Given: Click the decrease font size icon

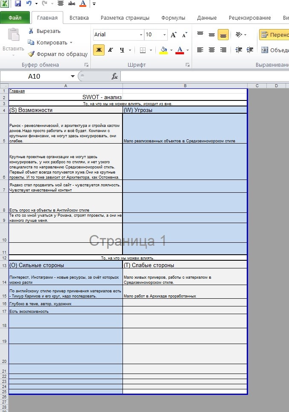Looking at the screenshot, I should coord(184,35).
